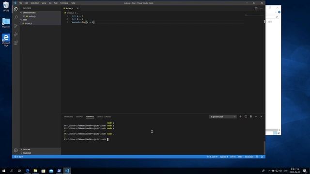Viewport: 310px width, 174px height.
Task: Close the index.js editor tab
Action: (77, 8)
